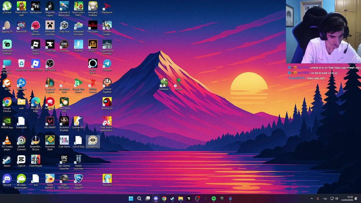Click the Hytale Launcher desktop icon

point(78,162)
